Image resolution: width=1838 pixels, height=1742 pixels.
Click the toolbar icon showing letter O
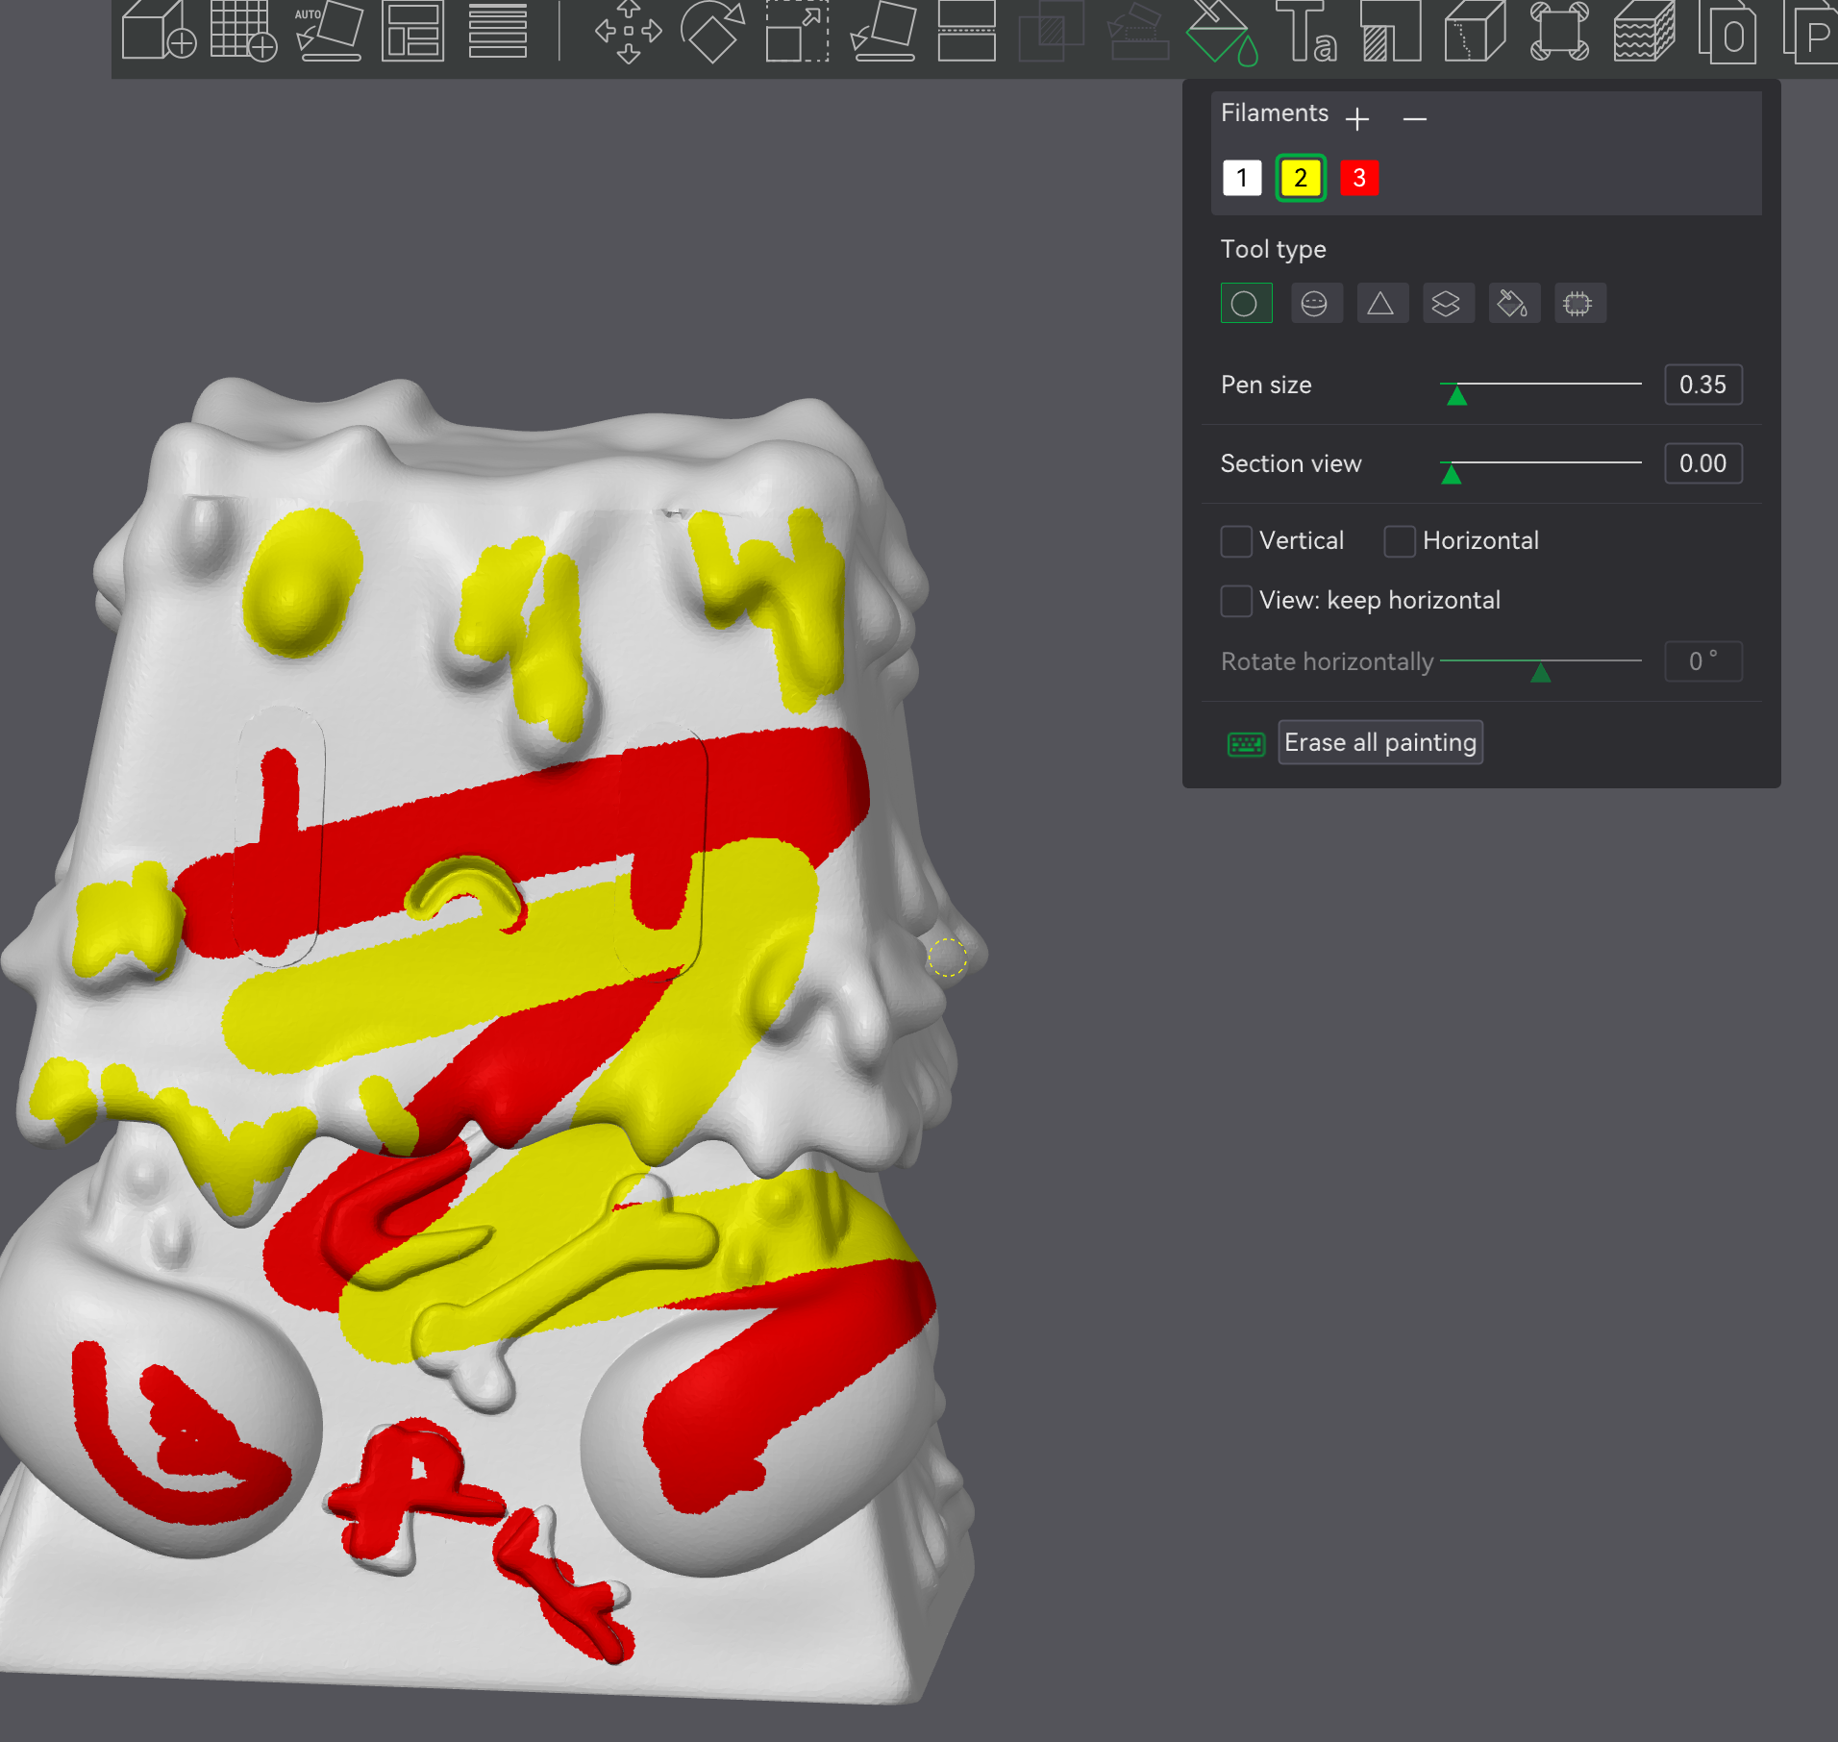pyautogui.click(x=1728, y=33)
